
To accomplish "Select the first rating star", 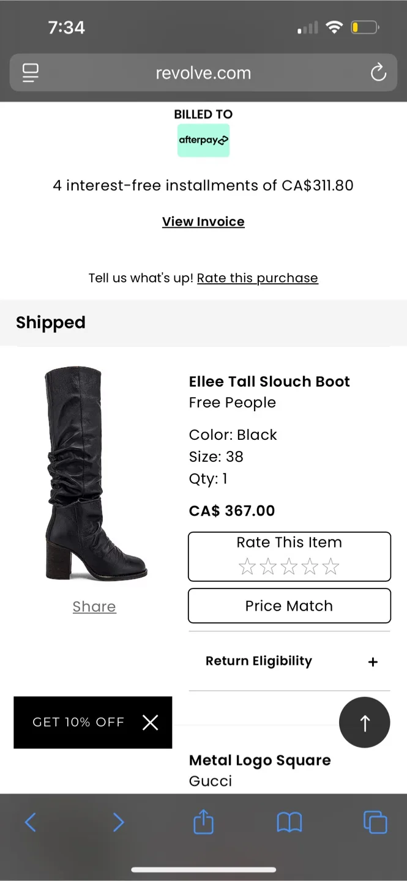I will (247, 567).
